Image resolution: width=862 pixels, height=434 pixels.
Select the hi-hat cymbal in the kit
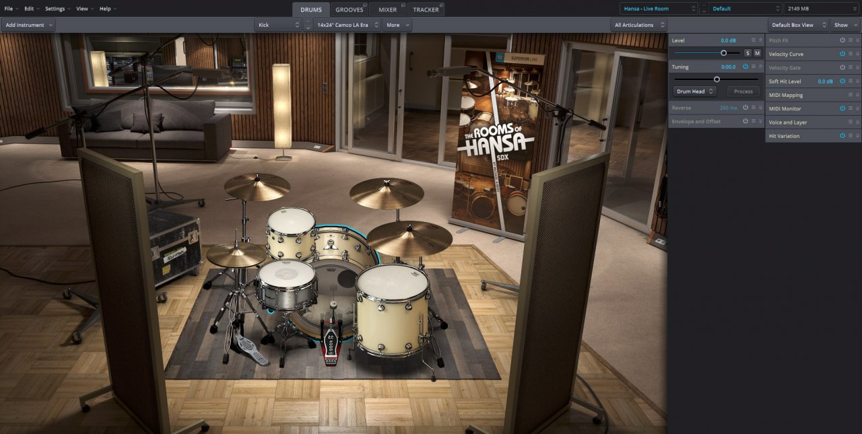pos(236,255)
